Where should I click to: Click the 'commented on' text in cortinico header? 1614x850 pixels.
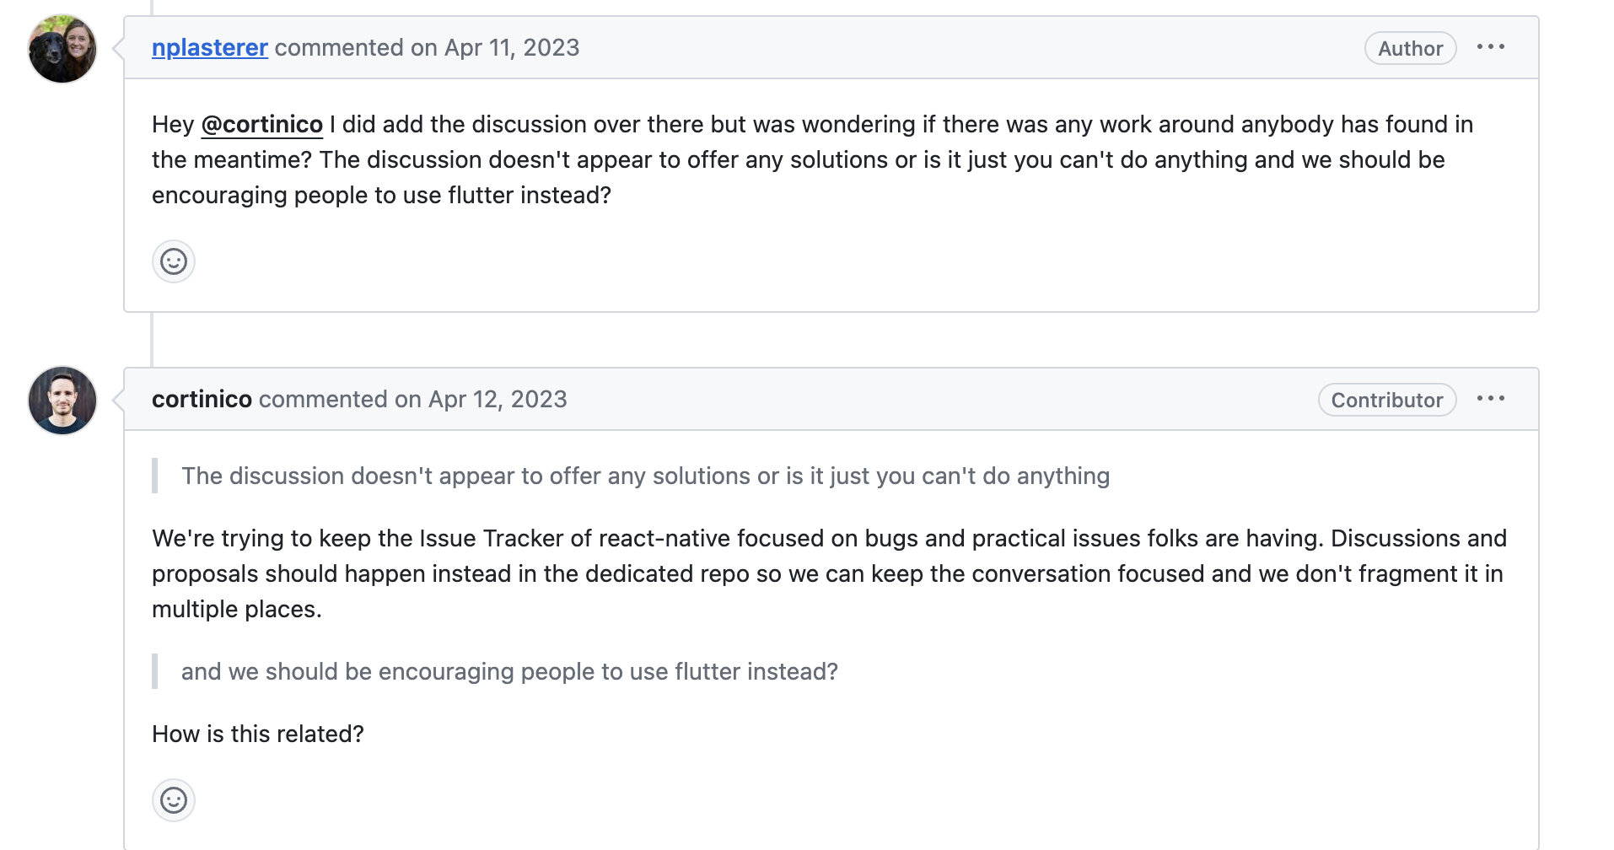[x=340, y=399]
